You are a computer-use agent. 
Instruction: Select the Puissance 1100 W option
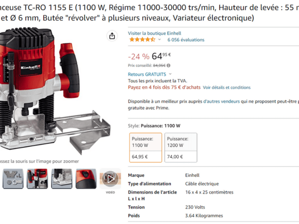pos(146,148)
